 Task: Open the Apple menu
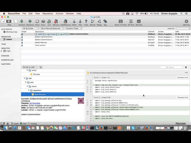[x=4, y=14]
